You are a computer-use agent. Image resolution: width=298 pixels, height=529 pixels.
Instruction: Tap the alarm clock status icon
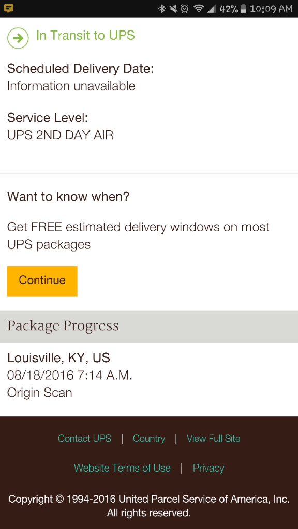185,9
